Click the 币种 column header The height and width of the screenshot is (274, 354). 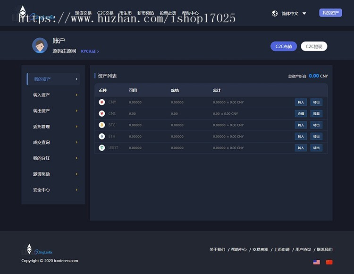102,90
